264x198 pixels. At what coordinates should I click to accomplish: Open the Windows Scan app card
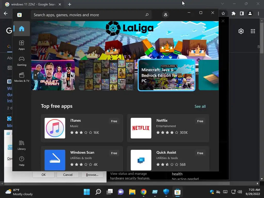click(x=82, y=159)
